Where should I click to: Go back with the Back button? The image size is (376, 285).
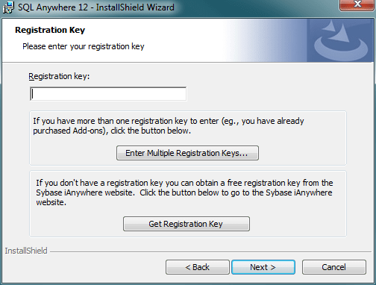pyautogui.click(x=198, y=267)
